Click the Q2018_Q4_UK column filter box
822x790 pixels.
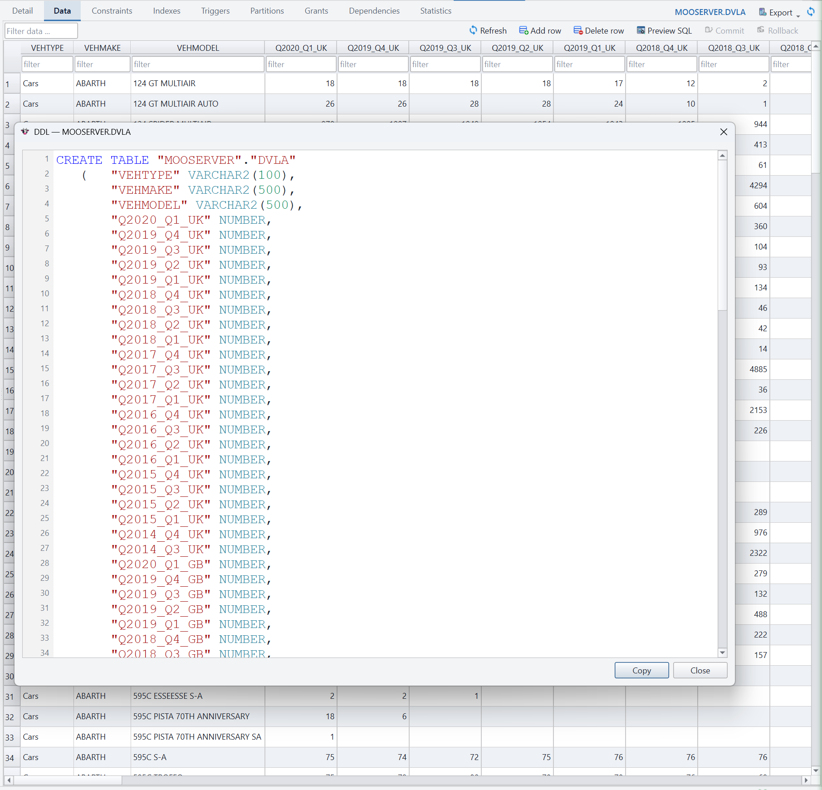(661, 64)
